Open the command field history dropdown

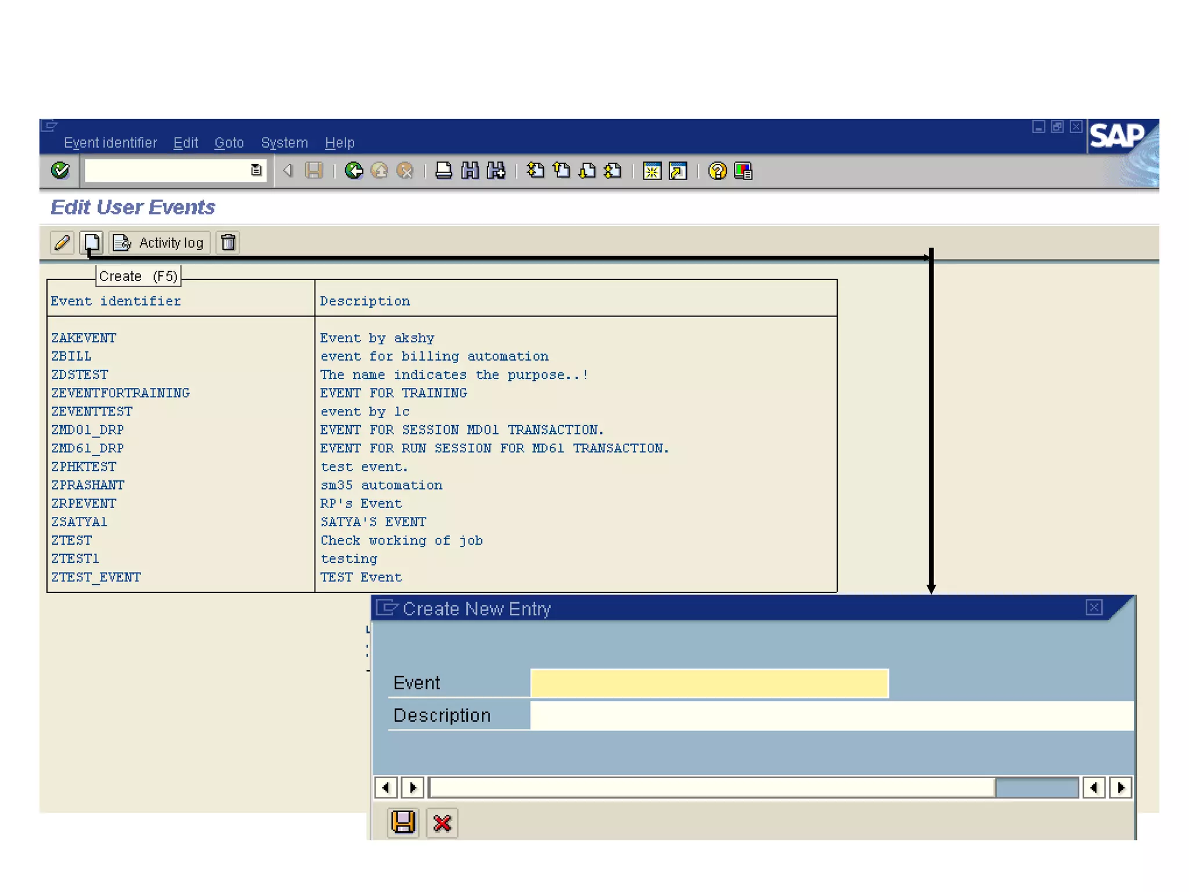click(256, 170)
